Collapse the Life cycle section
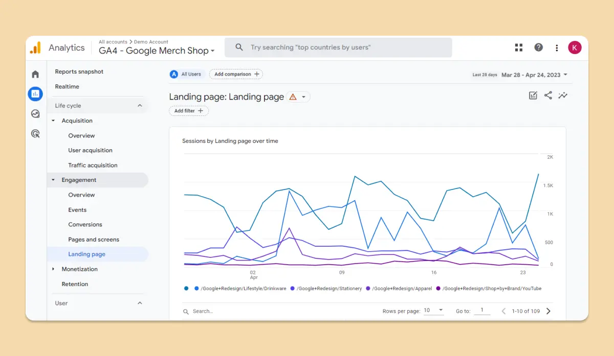The image size is (614, 356). click(x=140, y=106)
